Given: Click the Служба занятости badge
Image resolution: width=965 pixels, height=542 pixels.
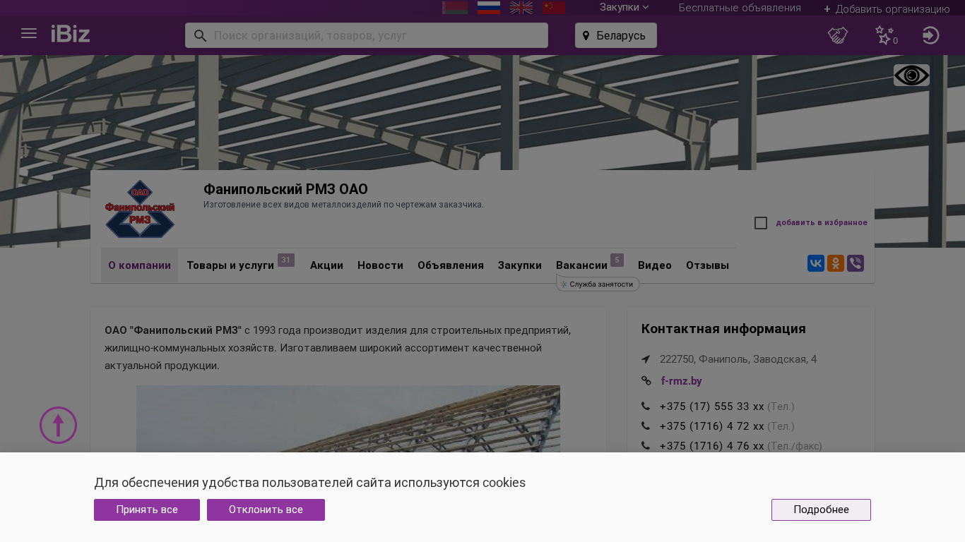Looking at the screenshot, I should tap(598, 284).
